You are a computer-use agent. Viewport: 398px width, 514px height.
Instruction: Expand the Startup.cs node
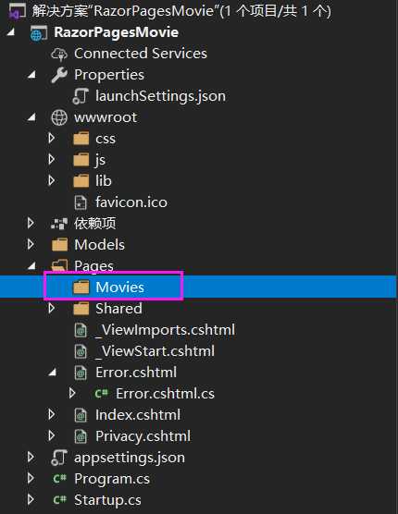coord(31,499)
